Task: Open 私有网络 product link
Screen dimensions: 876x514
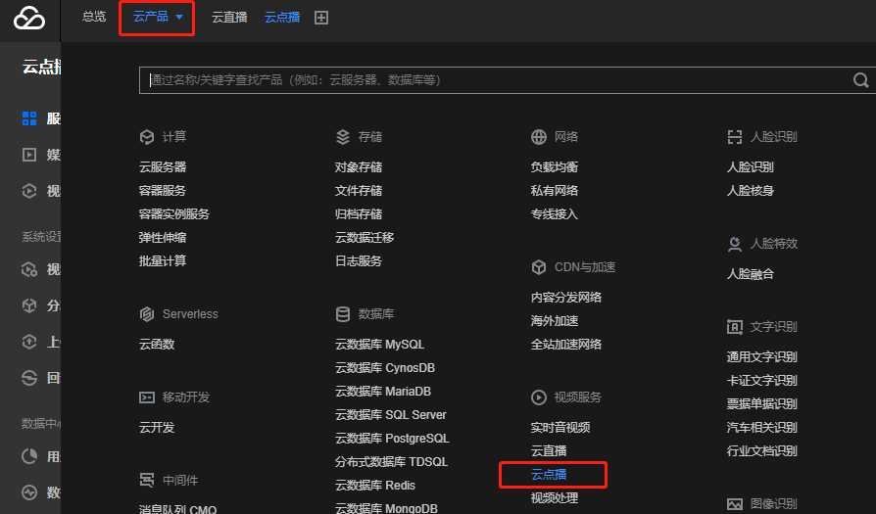Action: tap(555, 190)
